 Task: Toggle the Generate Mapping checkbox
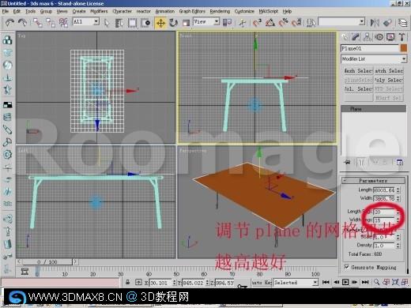(x=347, y=267)
